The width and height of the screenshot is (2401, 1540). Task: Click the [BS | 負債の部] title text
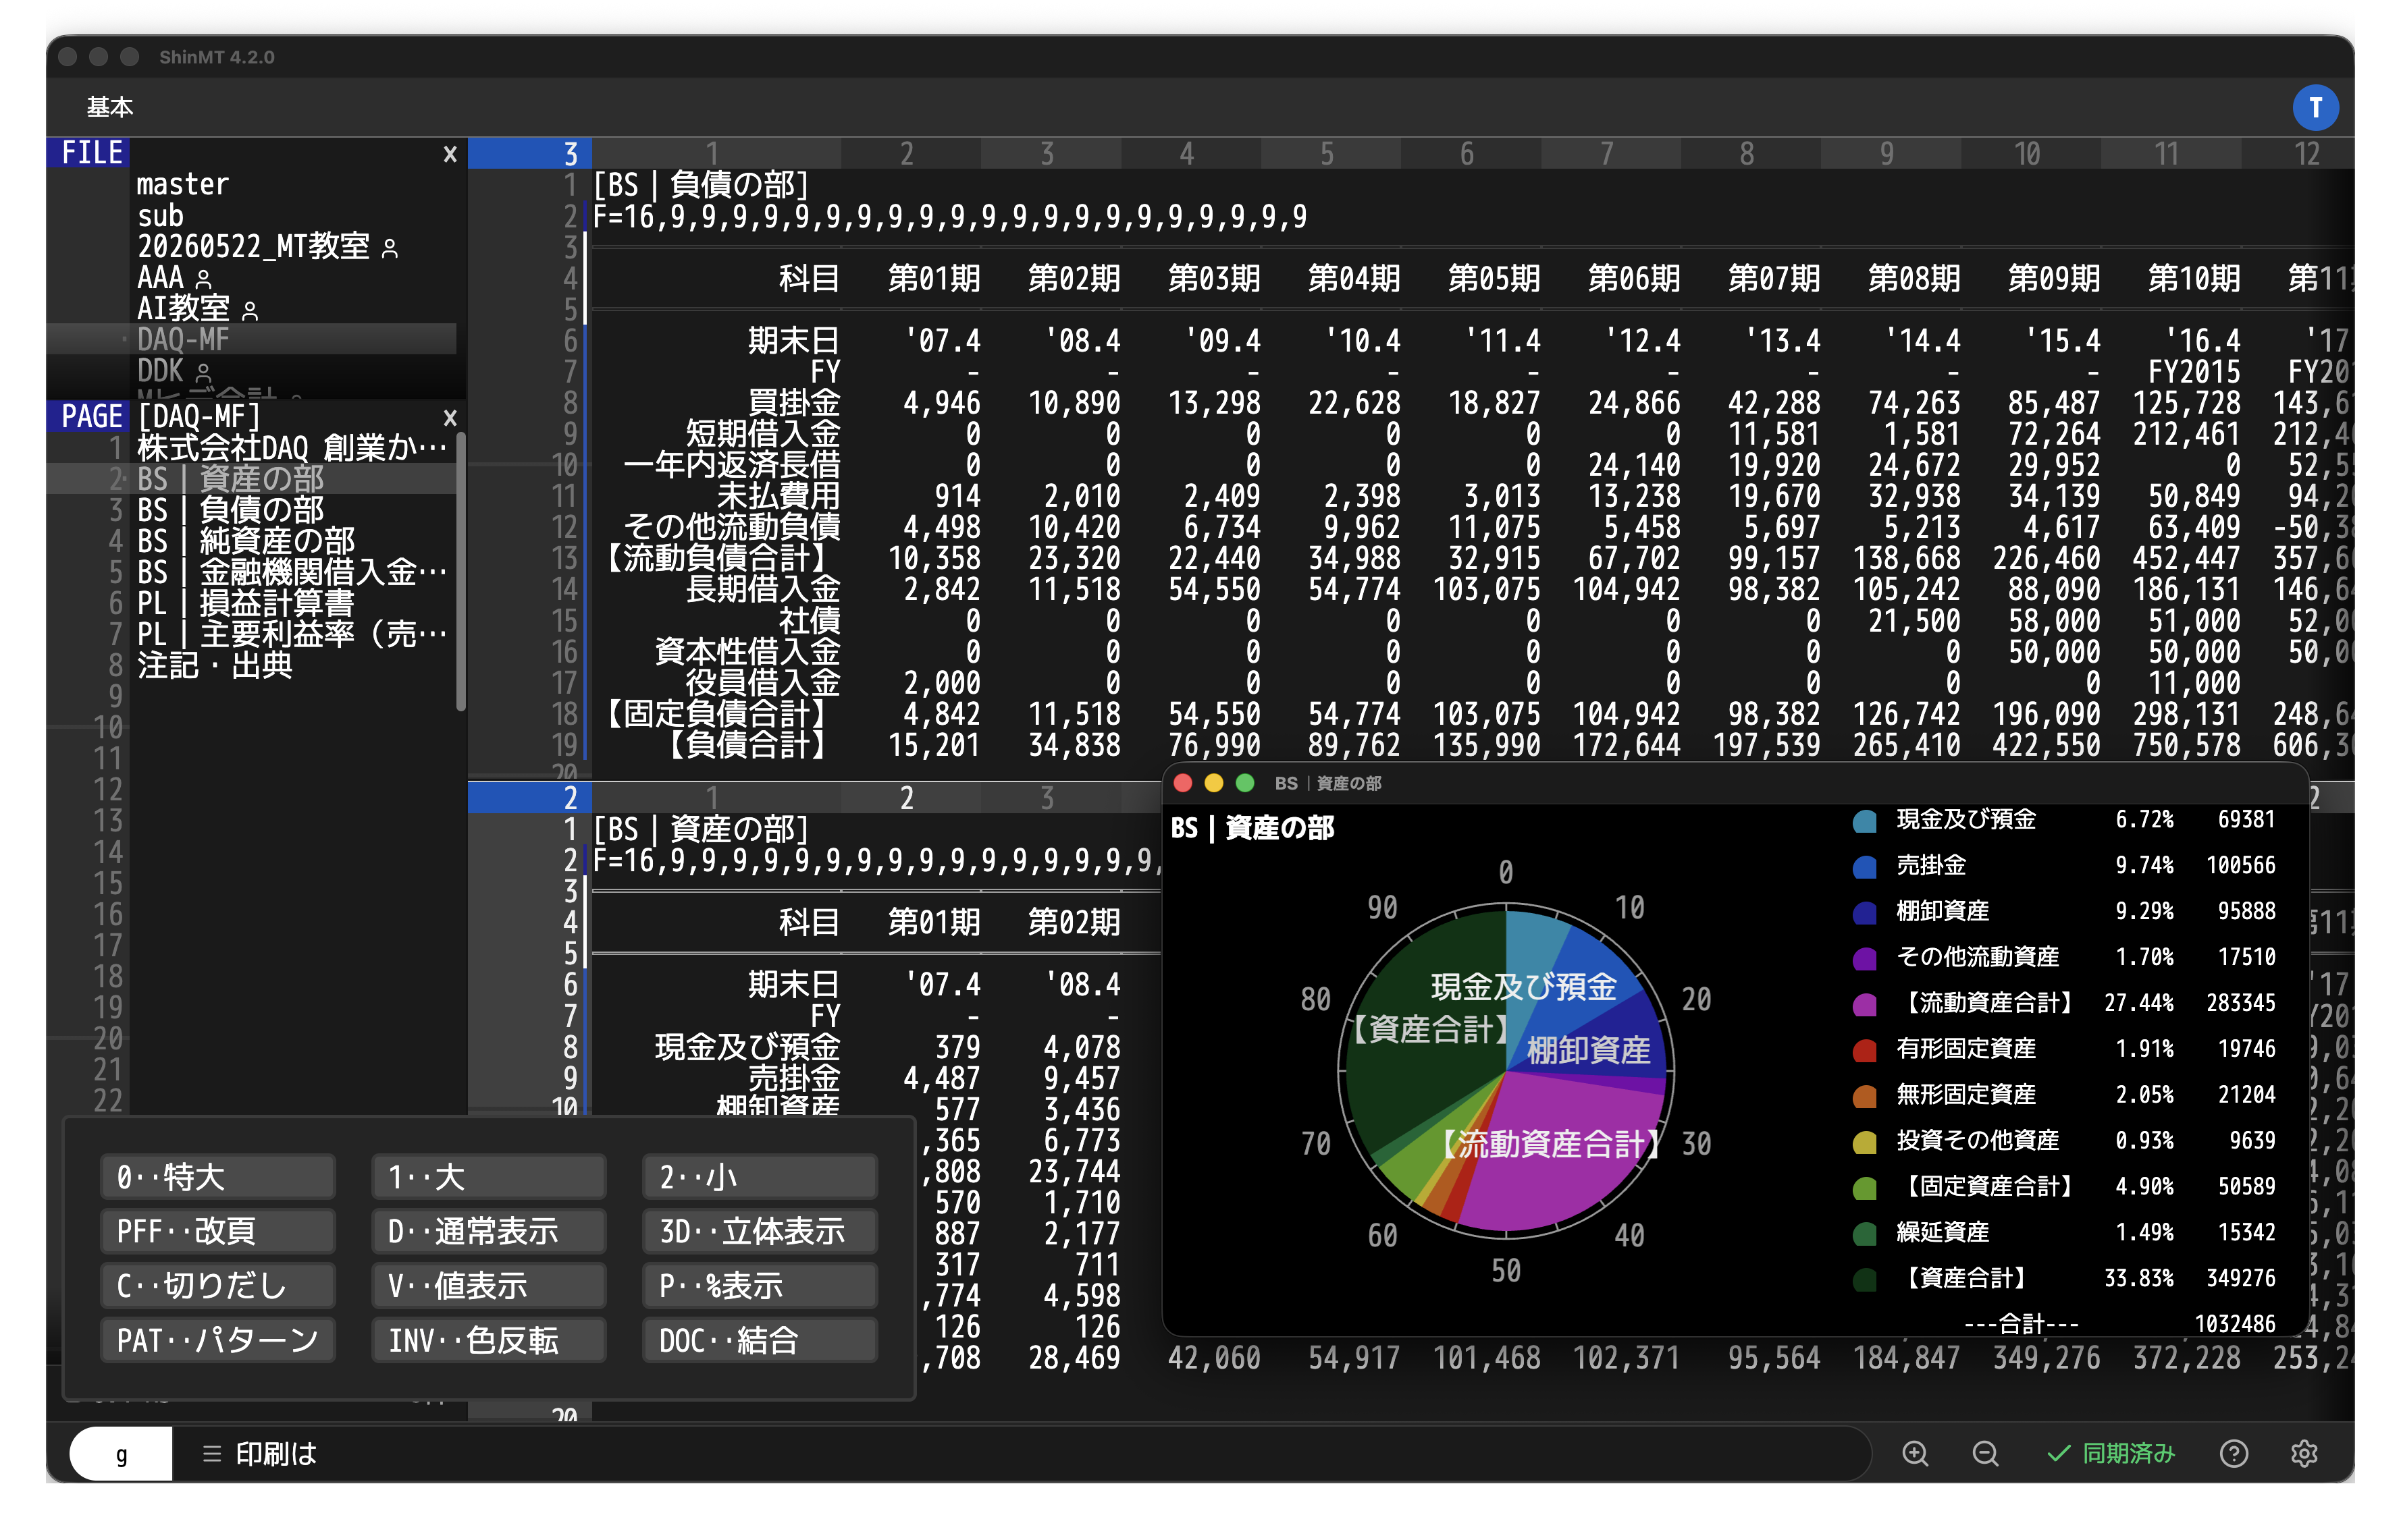click(x=700, y=184)
